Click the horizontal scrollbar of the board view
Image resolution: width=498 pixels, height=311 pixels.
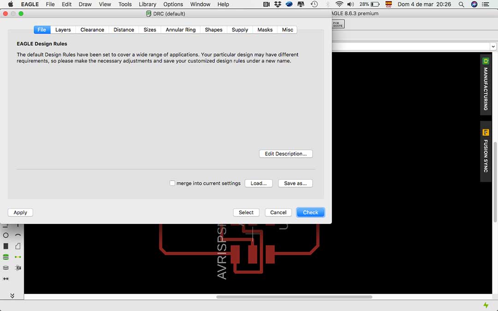tap(294, 297)
